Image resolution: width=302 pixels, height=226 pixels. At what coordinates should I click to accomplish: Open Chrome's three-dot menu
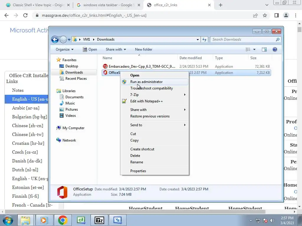(296, 15)
